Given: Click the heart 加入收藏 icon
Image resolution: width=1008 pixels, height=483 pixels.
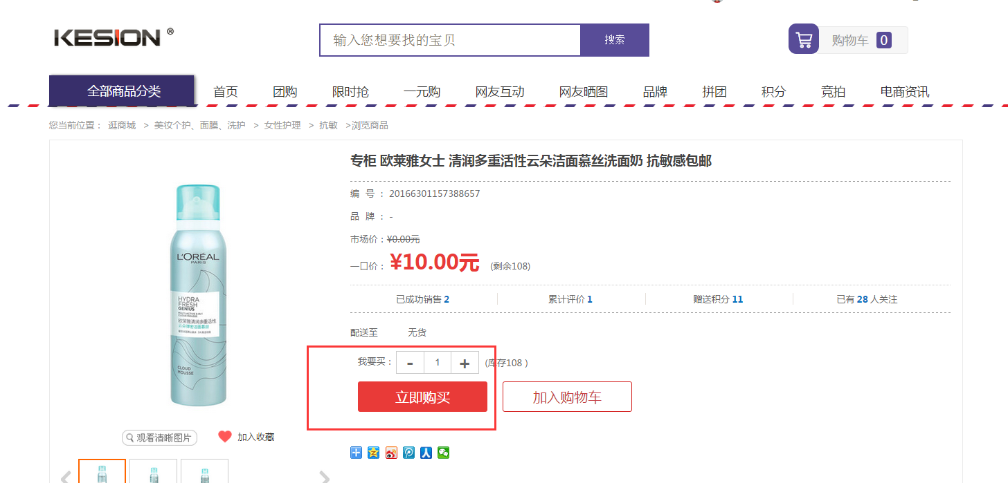Looking at the screenshot, I should (x=225, y=437).
